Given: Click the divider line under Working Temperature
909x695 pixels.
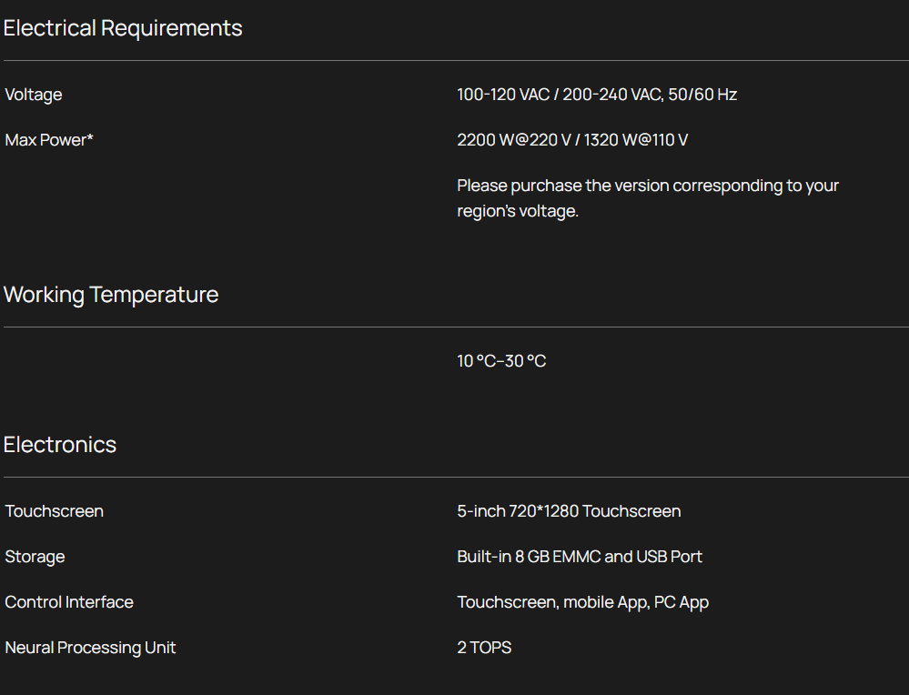Looking at the screenshot, I should [455, 327].
